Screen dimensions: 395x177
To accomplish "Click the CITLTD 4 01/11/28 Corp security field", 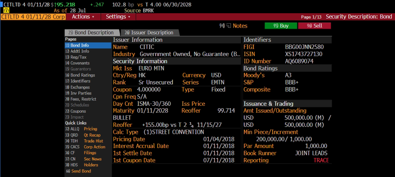I will click(x=33, y=17).
